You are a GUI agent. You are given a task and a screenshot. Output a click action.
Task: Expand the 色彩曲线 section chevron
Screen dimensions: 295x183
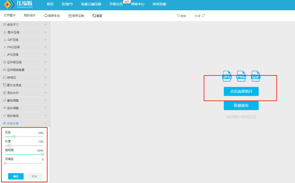click(x=45, y=115)
